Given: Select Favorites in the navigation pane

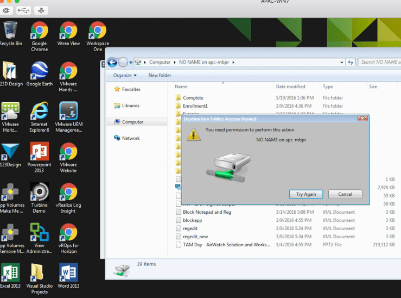Looking at the screenshot, I should click(x=131, y=89).
